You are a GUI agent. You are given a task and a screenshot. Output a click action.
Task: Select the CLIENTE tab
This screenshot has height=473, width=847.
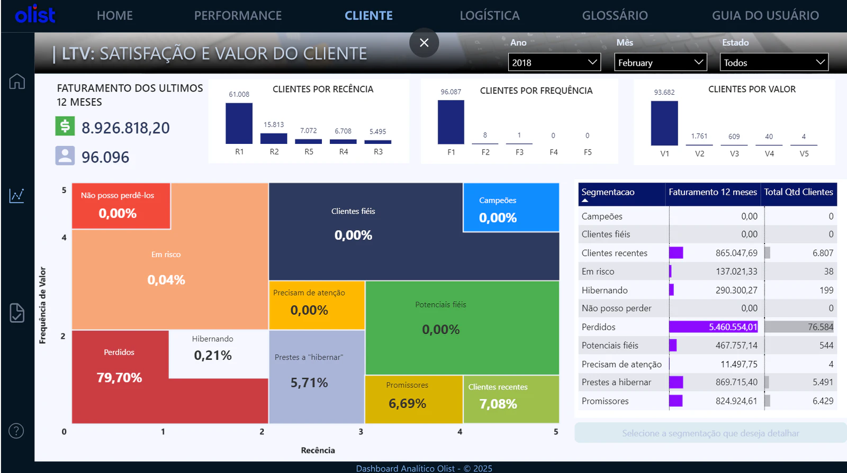coord(368,15)
